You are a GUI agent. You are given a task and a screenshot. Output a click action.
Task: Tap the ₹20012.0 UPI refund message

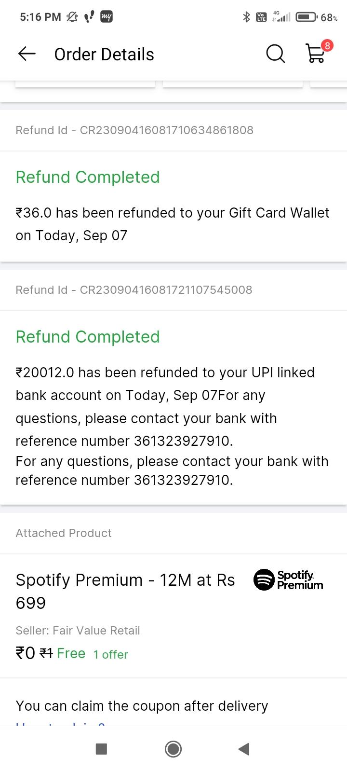pos(165,407)
